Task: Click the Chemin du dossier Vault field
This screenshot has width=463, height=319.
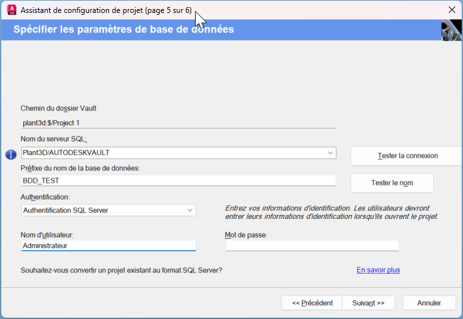Action: point(179,123)
